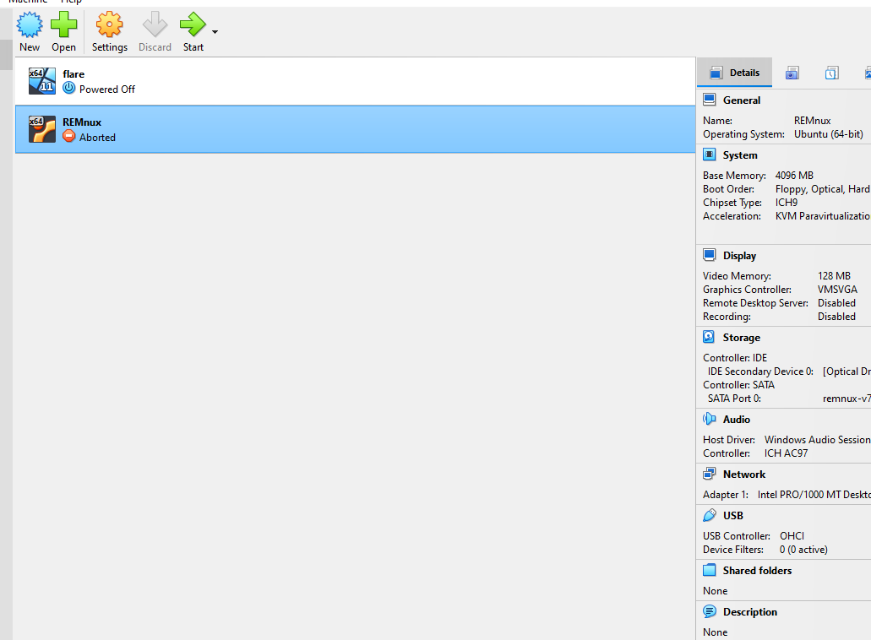The height and width of the screenshot is (640, 871).
Task: Click the Shared folders section header
Action: tap(757, 571)
